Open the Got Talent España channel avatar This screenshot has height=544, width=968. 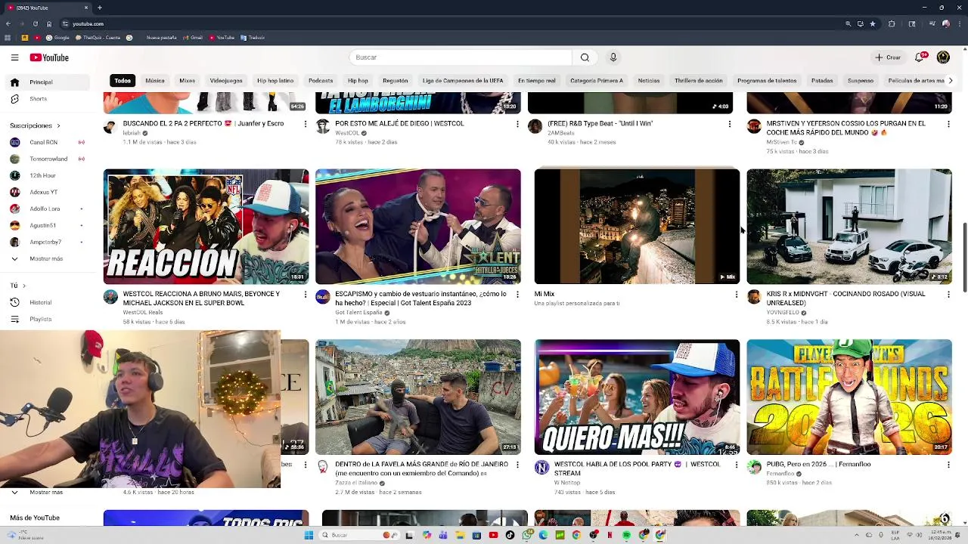pyautogui.click(x=323, y=296)
